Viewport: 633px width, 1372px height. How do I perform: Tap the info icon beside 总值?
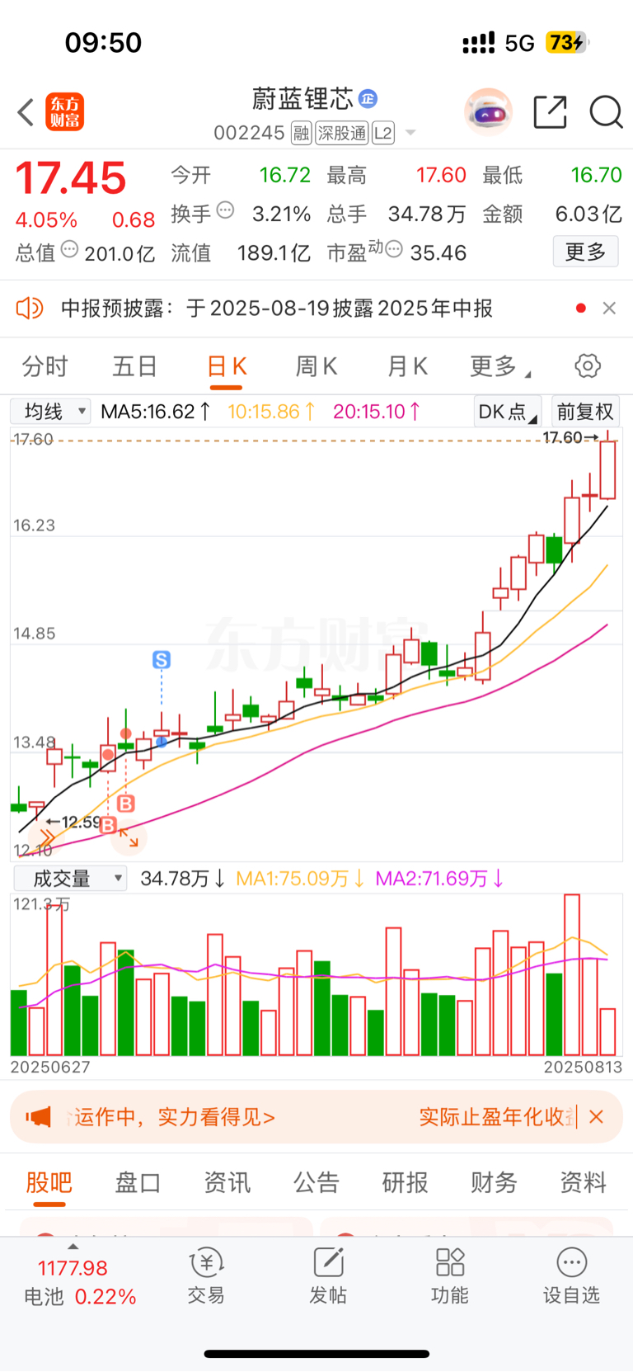point(70,248)
